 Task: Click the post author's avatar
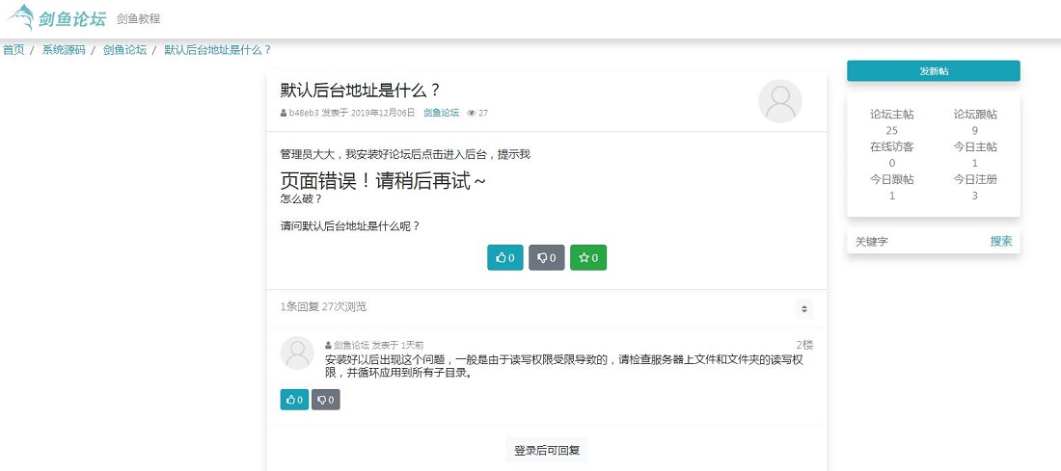780,101
